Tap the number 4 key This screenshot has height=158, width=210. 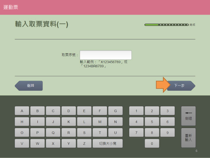(x=136, y=122)
